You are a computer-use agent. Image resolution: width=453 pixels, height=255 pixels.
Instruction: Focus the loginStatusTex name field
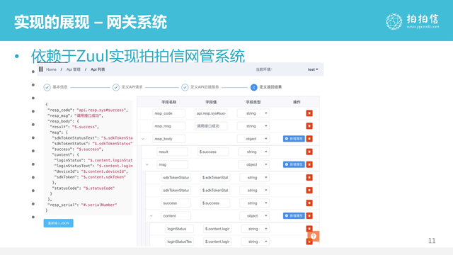(179, 242)
